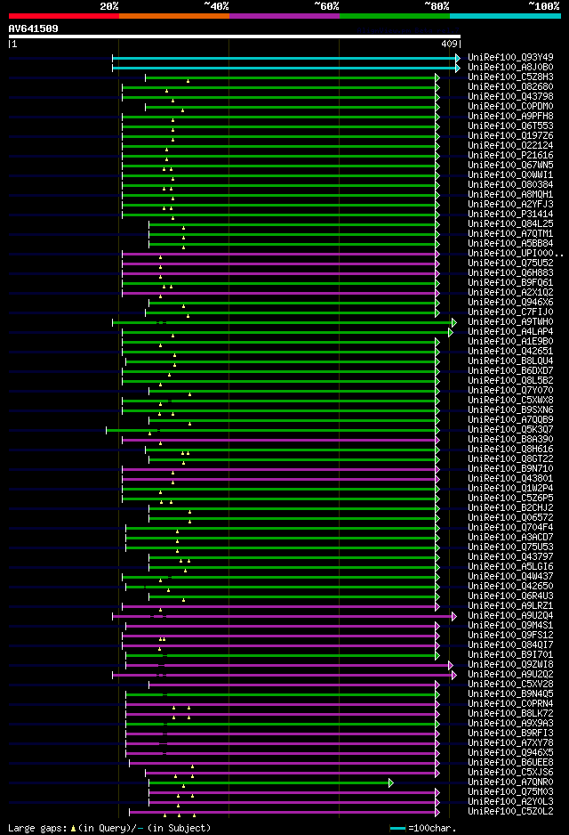
Task: Open the UniRef100_Q704F4 hit
Action: point(510,527)
